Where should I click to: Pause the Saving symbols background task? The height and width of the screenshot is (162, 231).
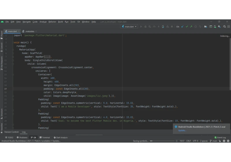(x=176, y=141)
